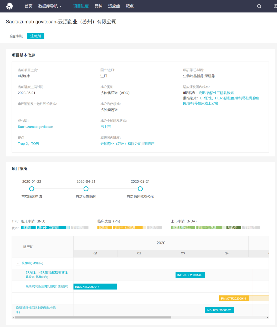Open 晚期/转移性尿路上皮癌 link in basic info
Screen dimensions: 277x327
coord(201,103)
